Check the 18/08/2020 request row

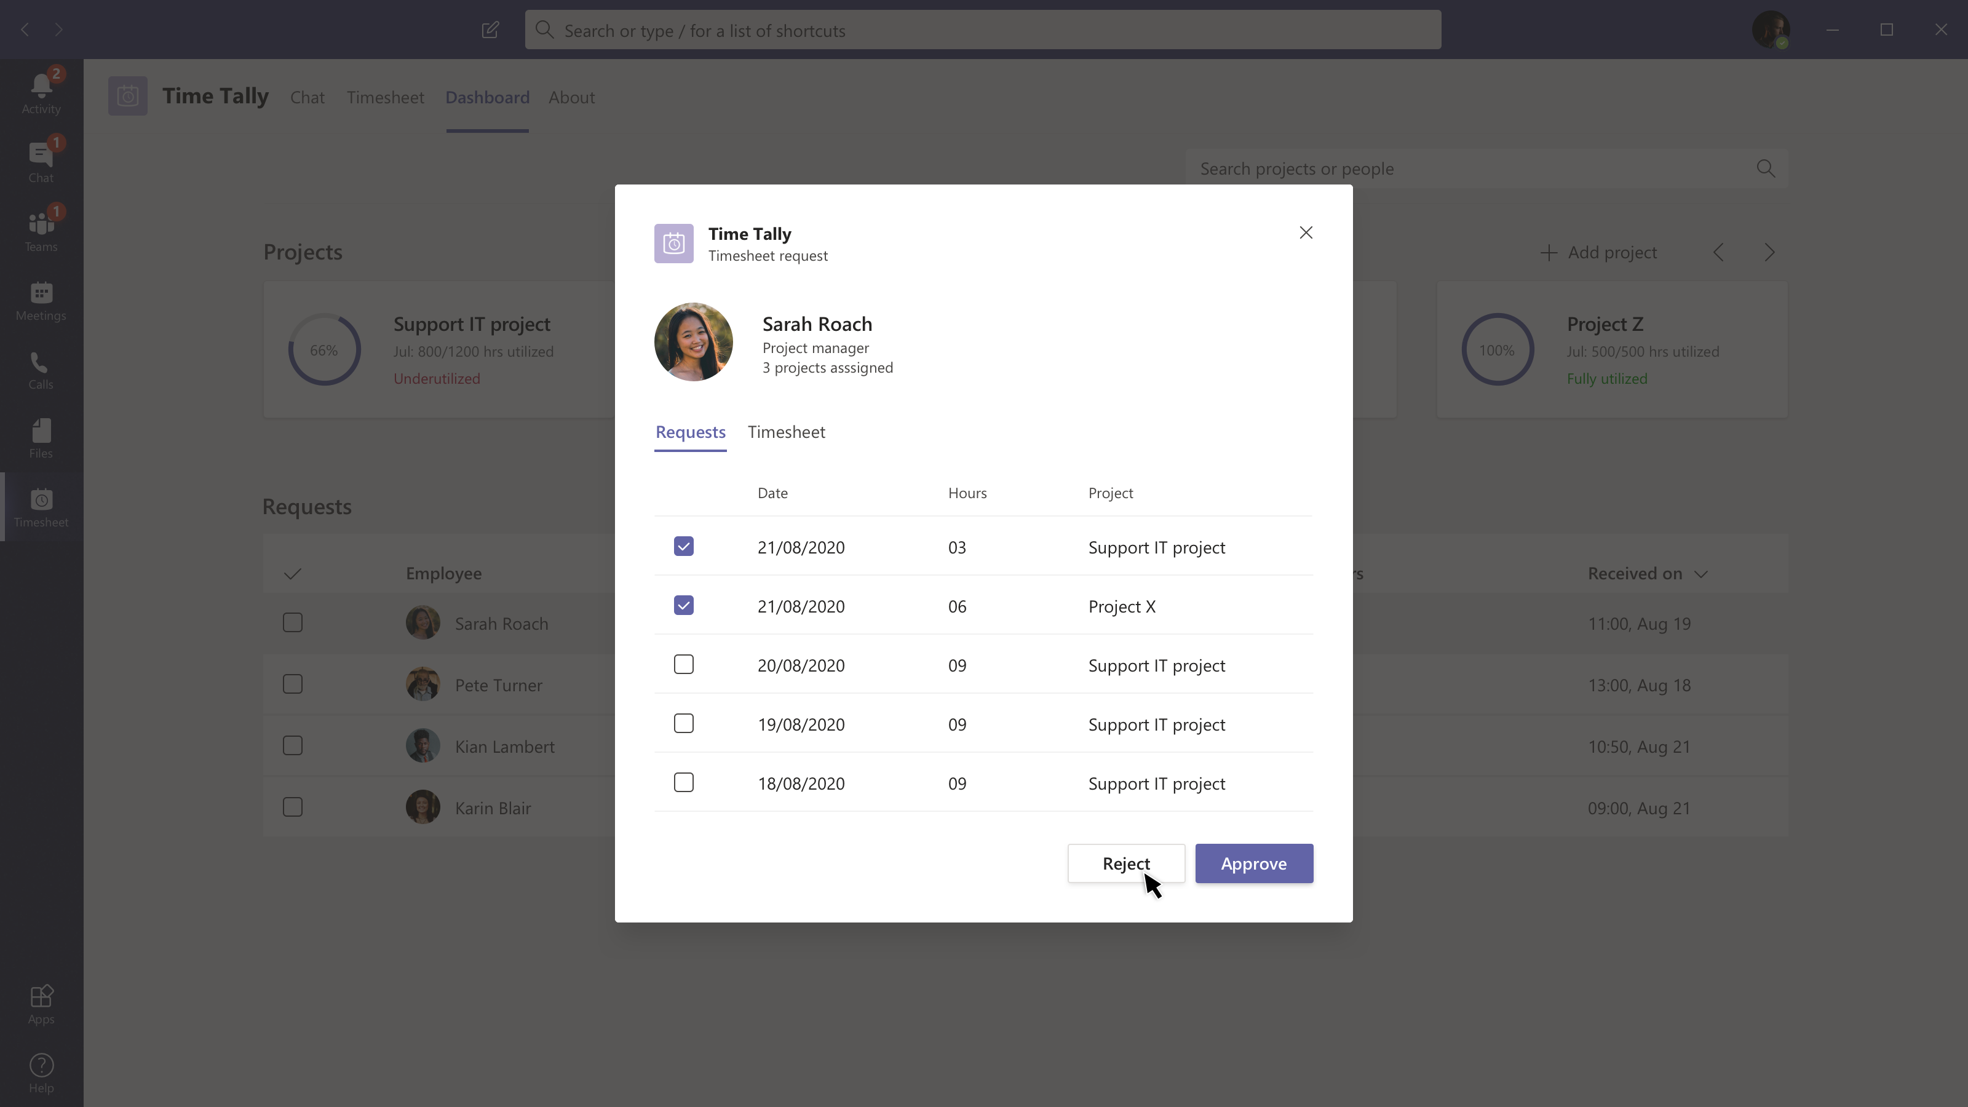684,782
